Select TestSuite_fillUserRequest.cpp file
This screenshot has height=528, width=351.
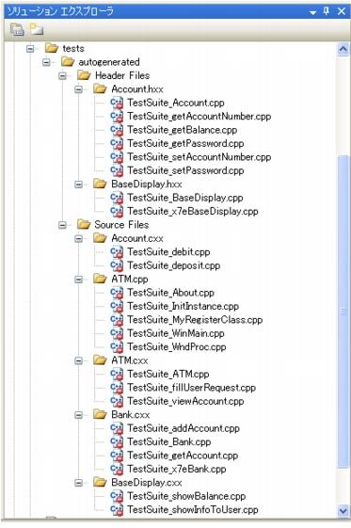[191, 388]
